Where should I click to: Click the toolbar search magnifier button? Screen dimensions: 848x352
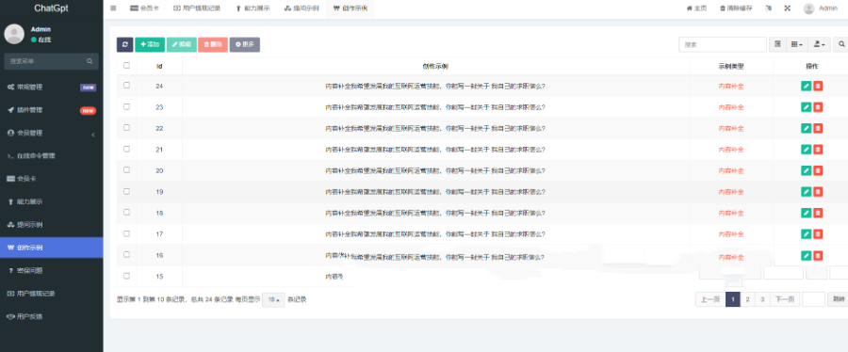(841, 44)
